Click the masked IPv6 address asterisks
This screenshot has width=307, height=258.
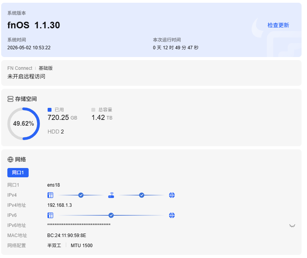79,225
